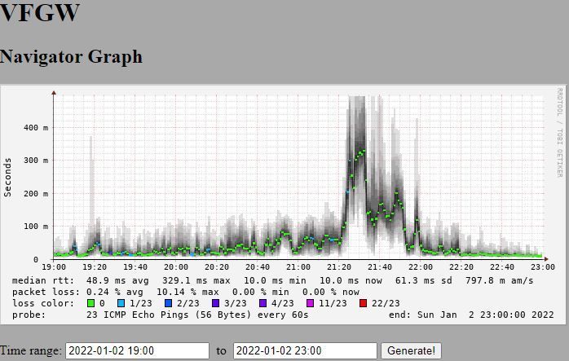Click the 4/23 loss color swatch
The height and width of the screenshot is (361, 569).
(x=262, y=303)
